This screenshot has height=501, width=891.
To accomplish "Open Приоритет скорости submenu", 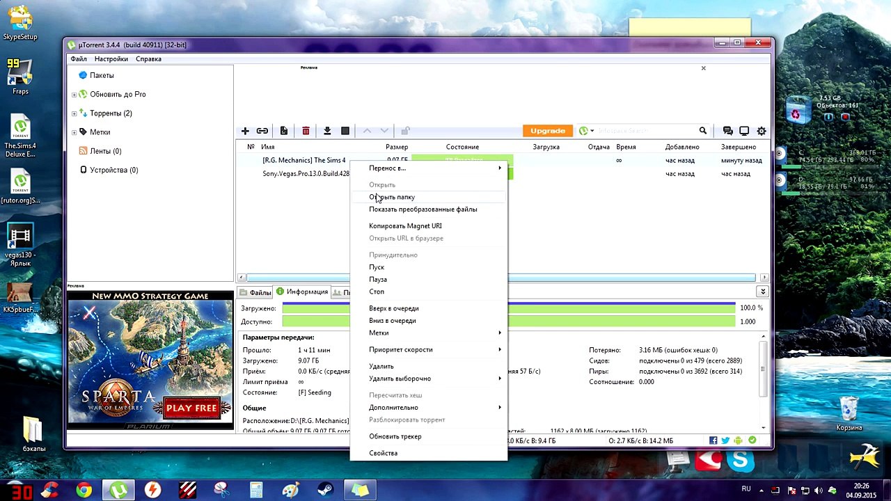I will point(429,349).
